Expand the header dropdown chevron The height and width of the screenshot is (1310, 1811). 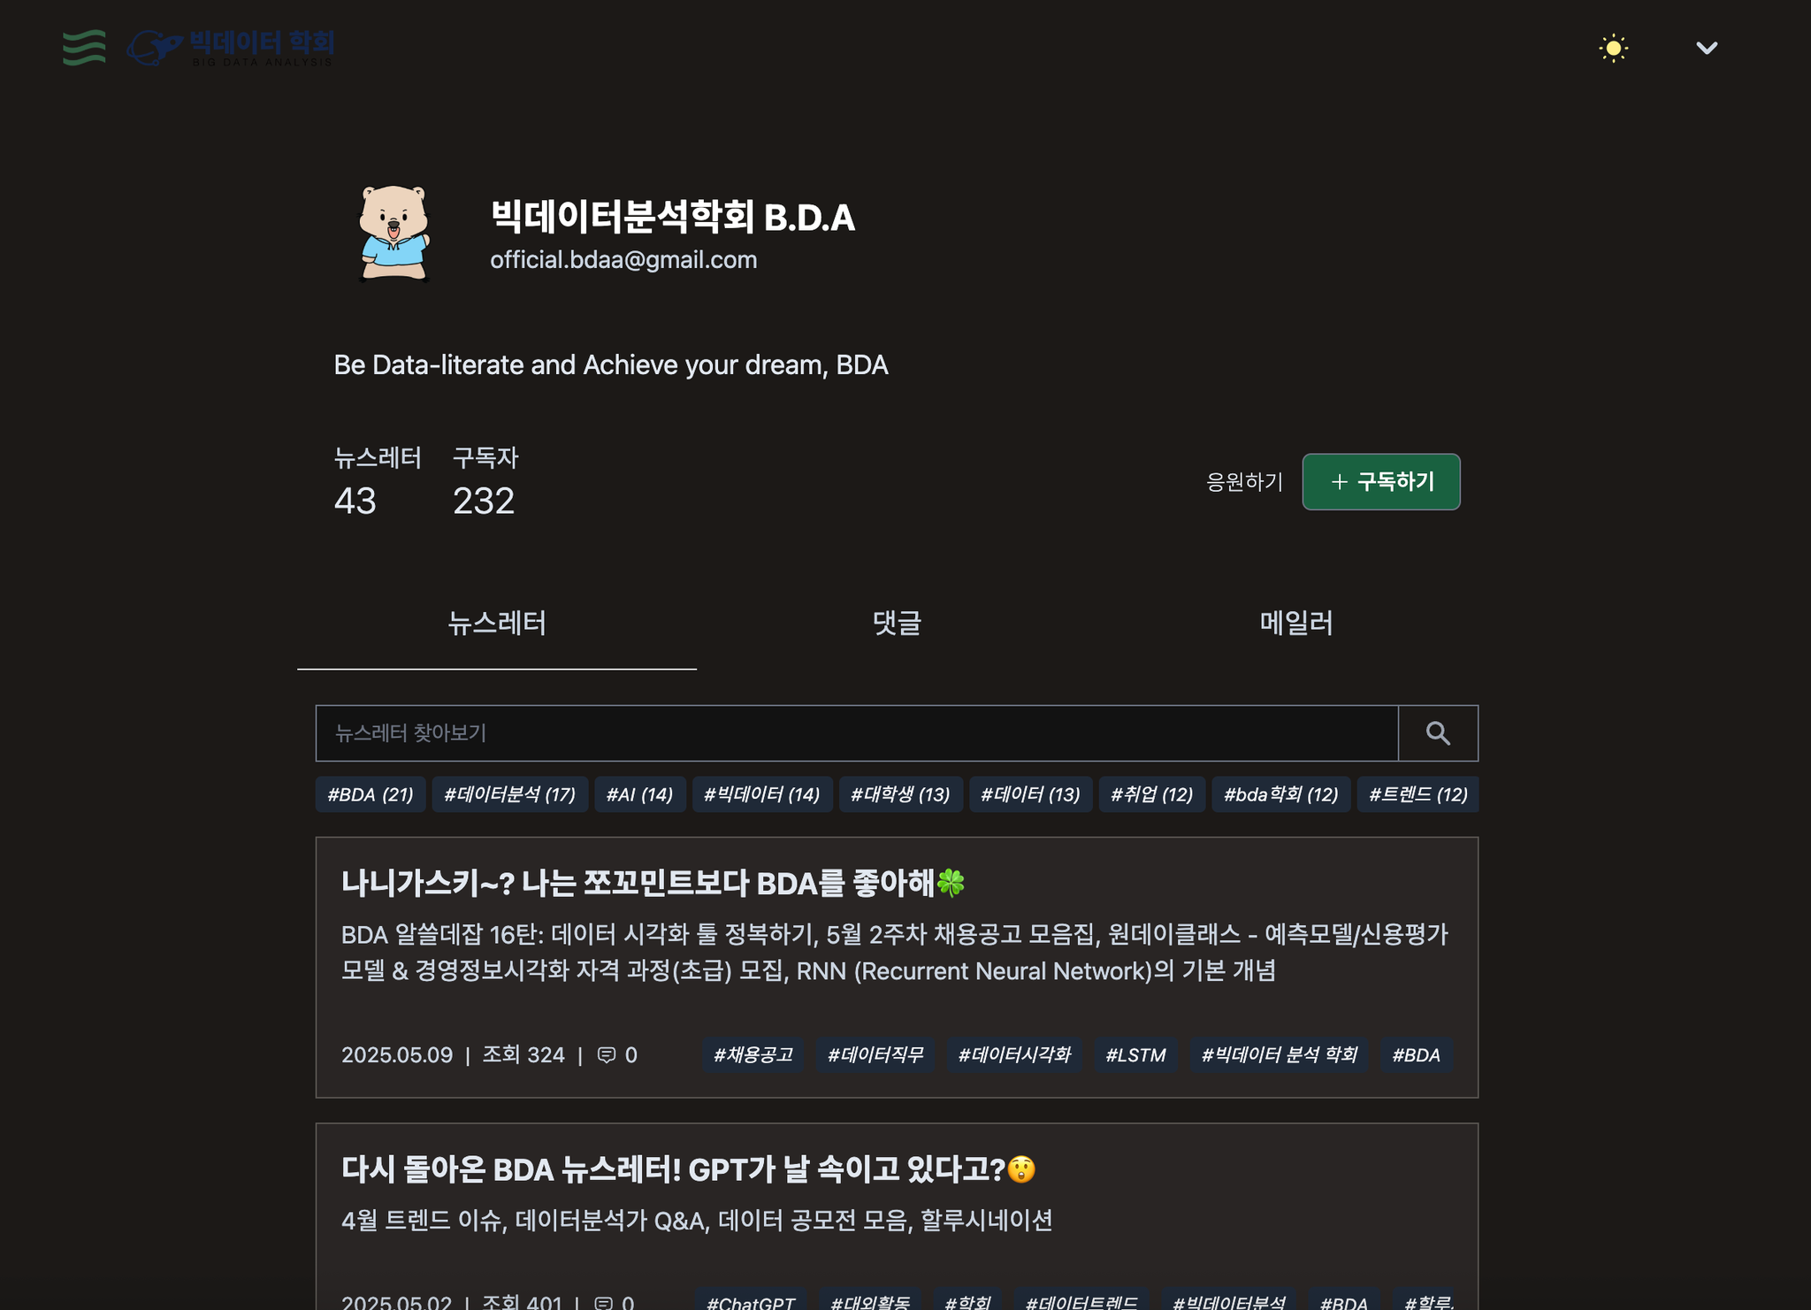pyautogui.click(x=1707, y=48)
